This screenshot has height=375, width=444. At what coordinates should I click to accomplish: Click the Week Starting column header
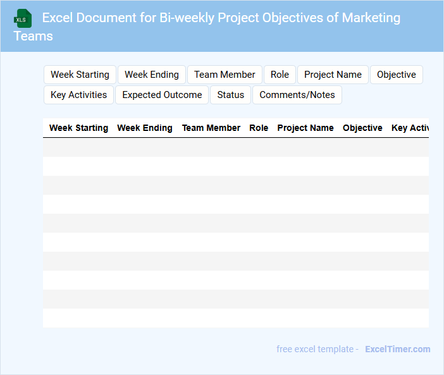[78, 128]
